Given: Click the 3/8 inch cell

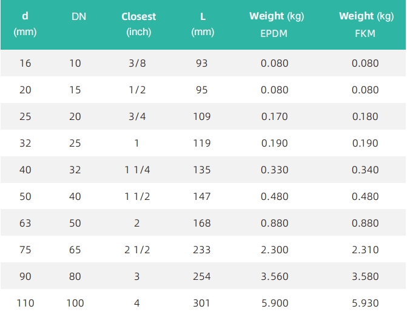Looking at the screenshot, I should click(137, 63).
